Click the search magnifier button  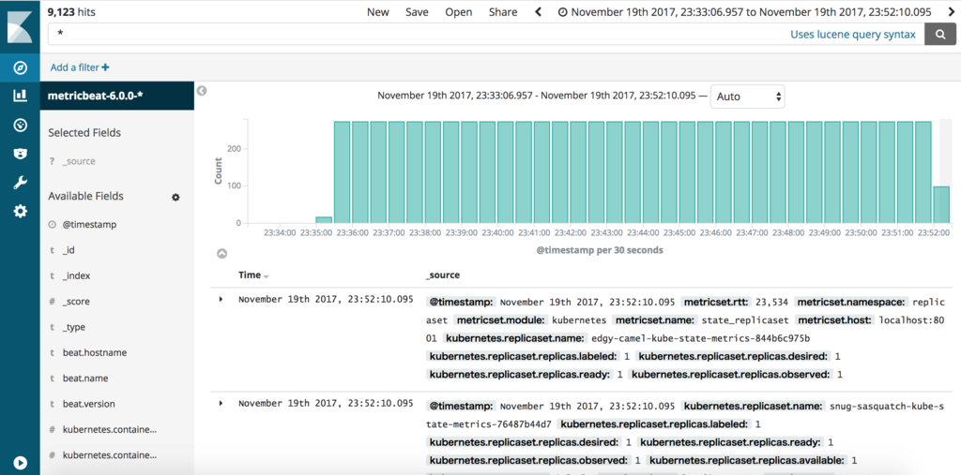(939, 35)
